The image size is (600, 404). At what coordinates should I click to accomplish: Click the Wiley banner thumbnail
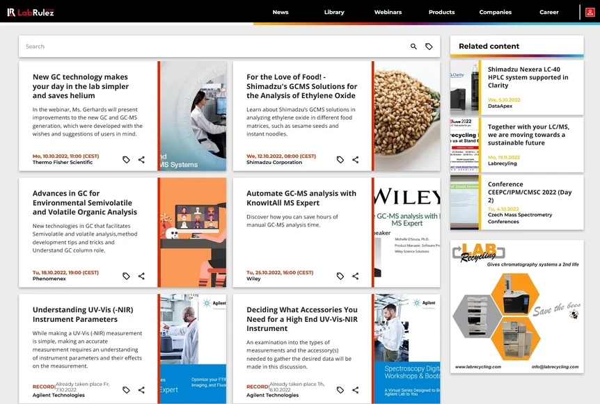[407, 232]
